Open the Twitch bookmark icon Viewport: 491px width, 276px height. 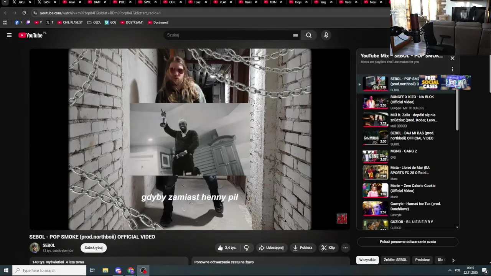(x=28, y=23)
